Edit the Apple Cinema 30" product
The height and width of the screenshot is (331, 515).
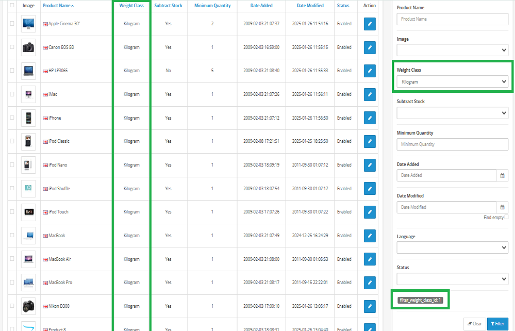pyautogui.click(x=370, y=24)
